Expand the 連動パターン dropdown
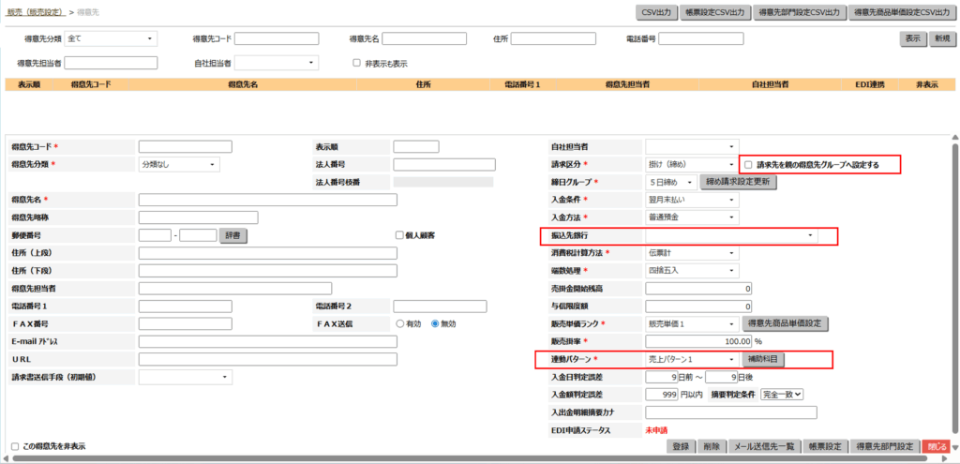The width and height of the screenshot is (960, 464). tap(691, 359)
